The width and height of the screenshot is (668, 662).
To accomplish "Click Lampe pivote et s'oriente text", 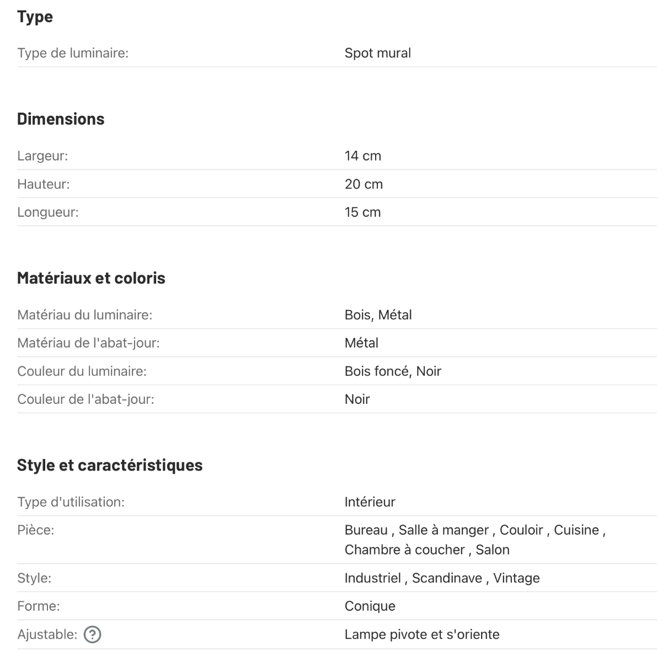I will [x=421, y=634].
